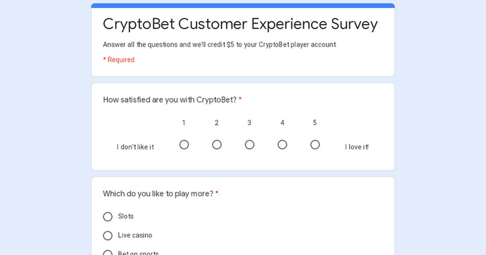Click 'How satisfied are you with CryptoBet?' question
Image resolution: width=486 pixels, height=255 pixels.
pyautogui.click(x=170, y=100)
